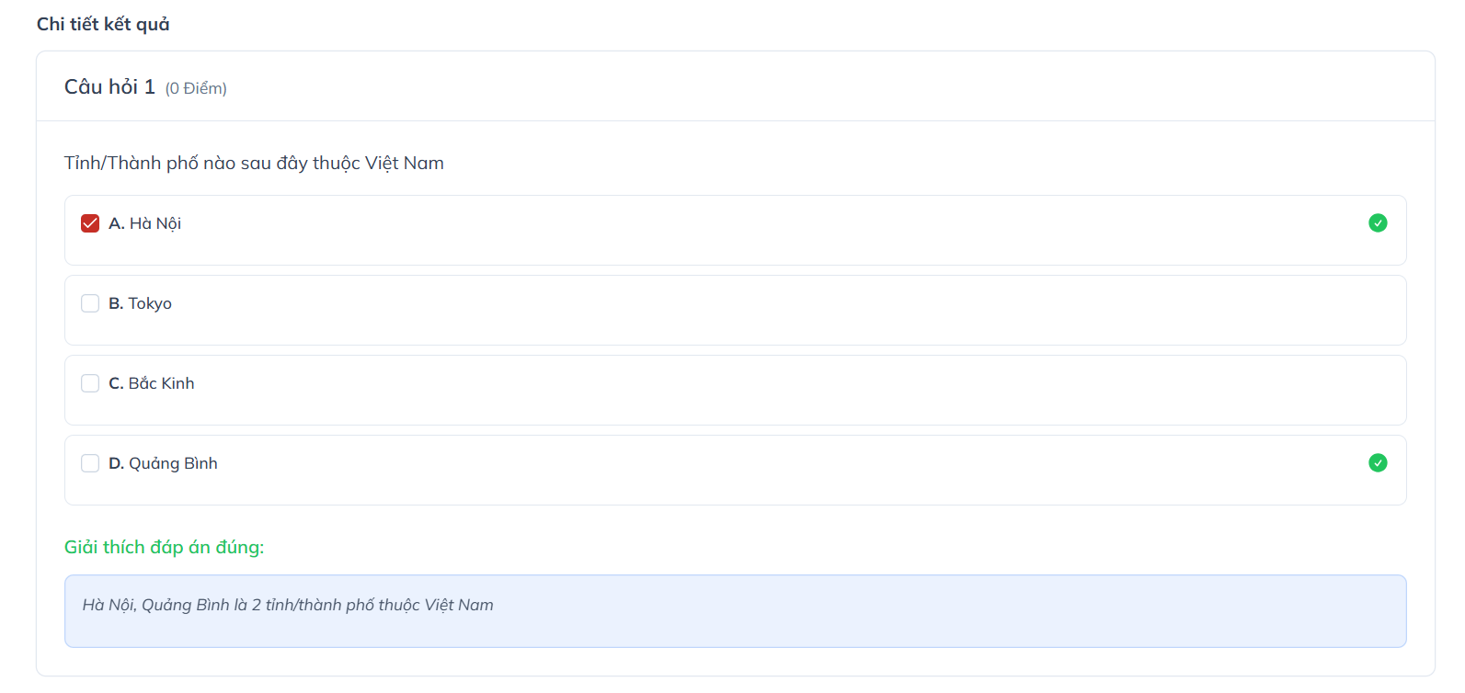1465x693 pixels.
Task: Enable the Bắc Kinh checkbox
Action: (90, 383)
